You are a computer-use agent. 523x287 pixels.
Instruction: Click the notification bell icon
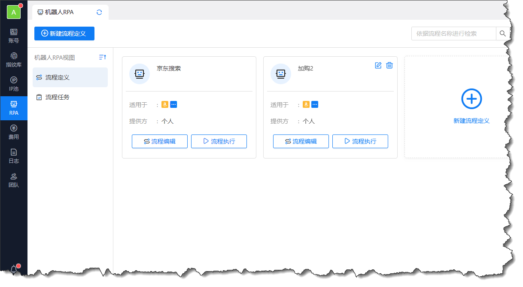tap(14, 269)
